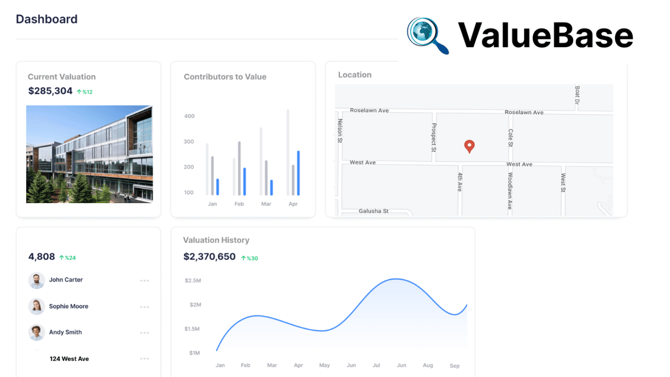Click the green increase arrow next to %12
670x377 pixels.
pos(80,91)
